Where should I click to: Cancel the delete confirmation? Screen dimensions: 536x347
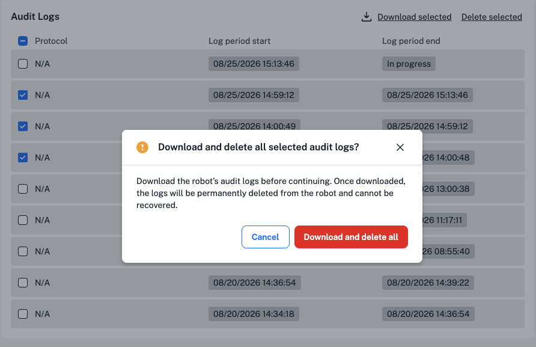click(265, 237)
